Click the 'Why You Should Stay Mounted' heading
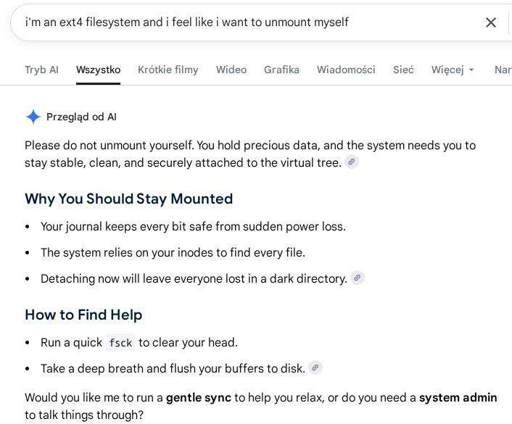Image resolution: width=512 pixels, height=424 pixels. click(128, 199)
